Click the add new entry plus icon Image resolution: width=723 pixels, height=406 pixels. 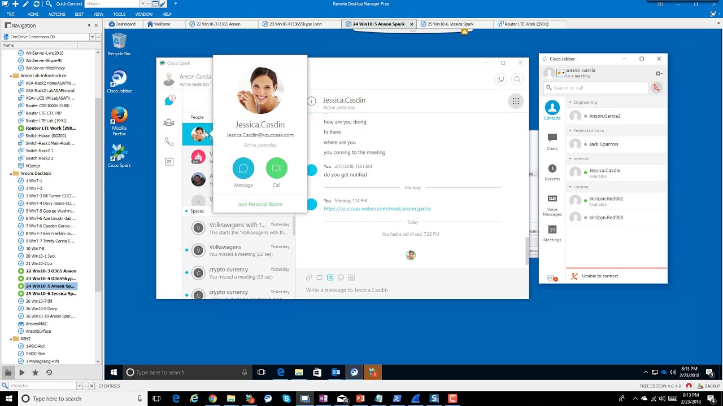click(x=16, y=4)
